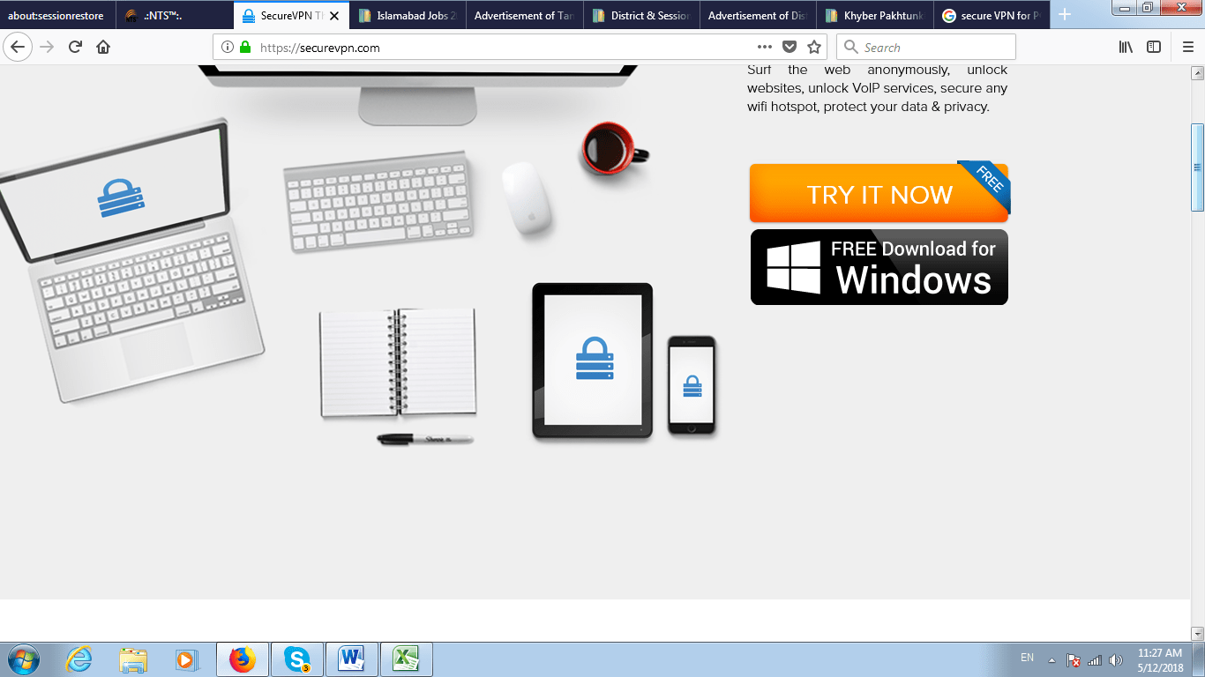1205x677 pixels.
Task: Reload the current page
Action: (x=75, y=47)
